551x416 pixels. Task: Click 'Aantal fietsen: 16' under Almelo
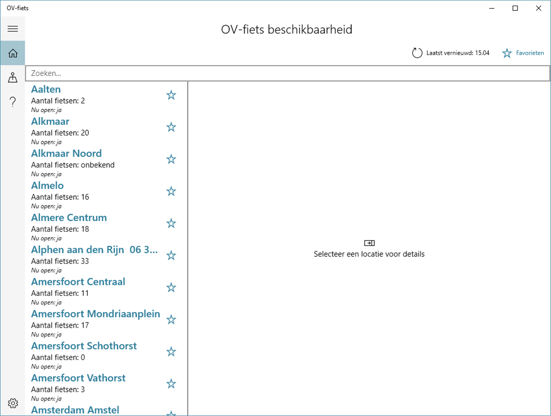(60, 197)
